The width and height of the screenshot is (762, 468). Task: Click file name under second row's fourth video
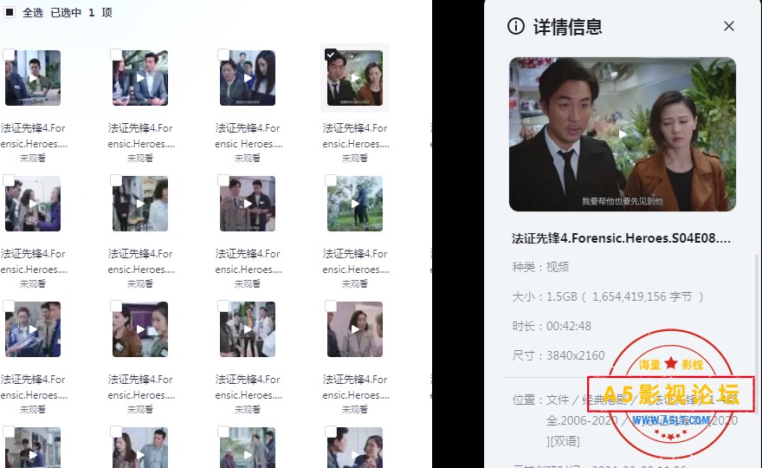pos(356,261)
